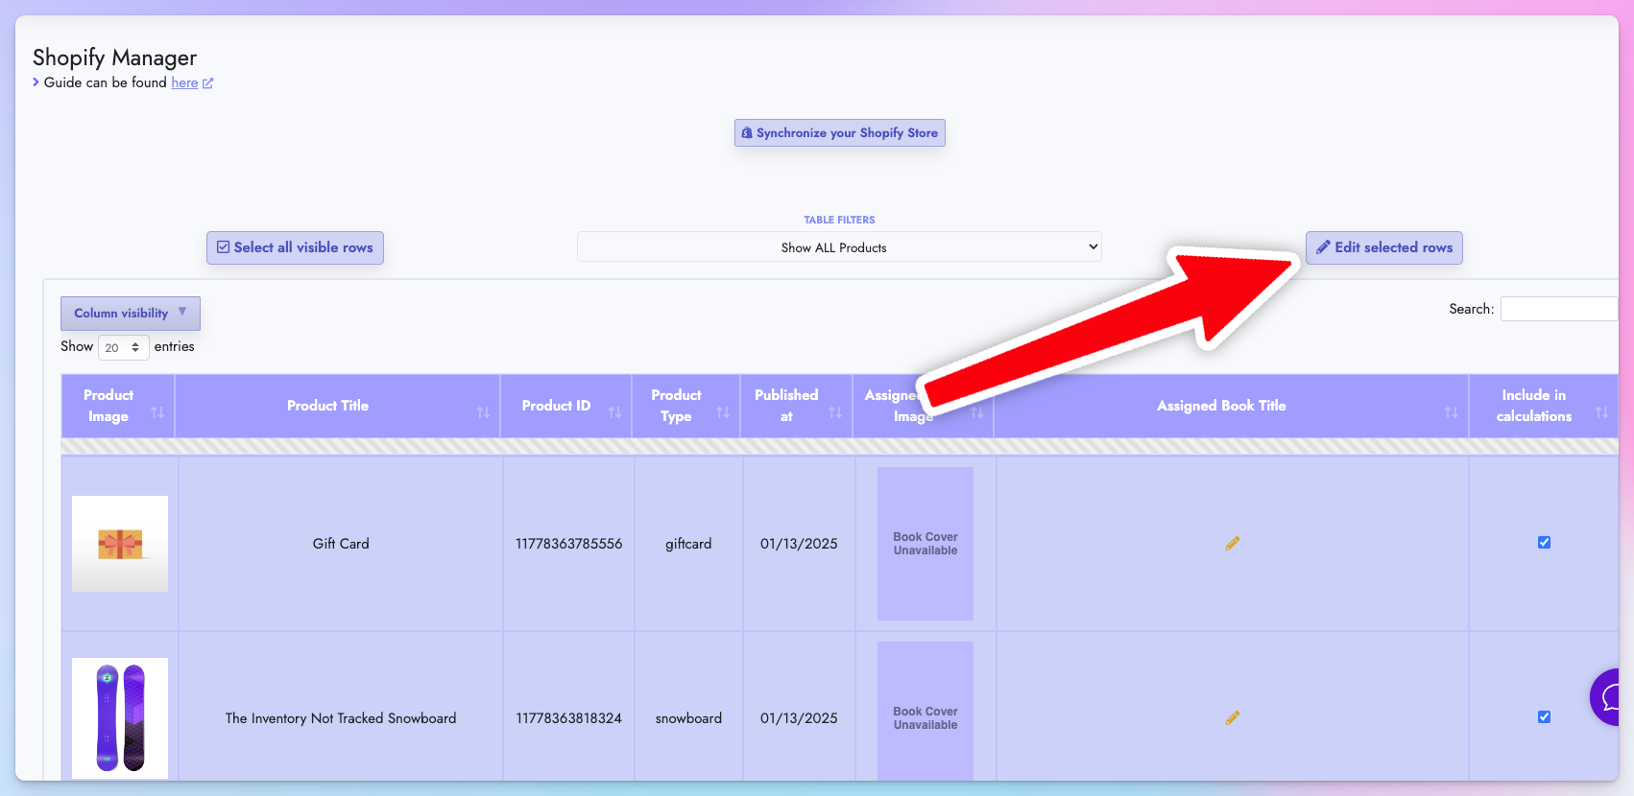This screenshot has height=796, width=1634.
Task: Click the 'Gift Card' product title
Action: pyautogui.click(x=341, y=544)
